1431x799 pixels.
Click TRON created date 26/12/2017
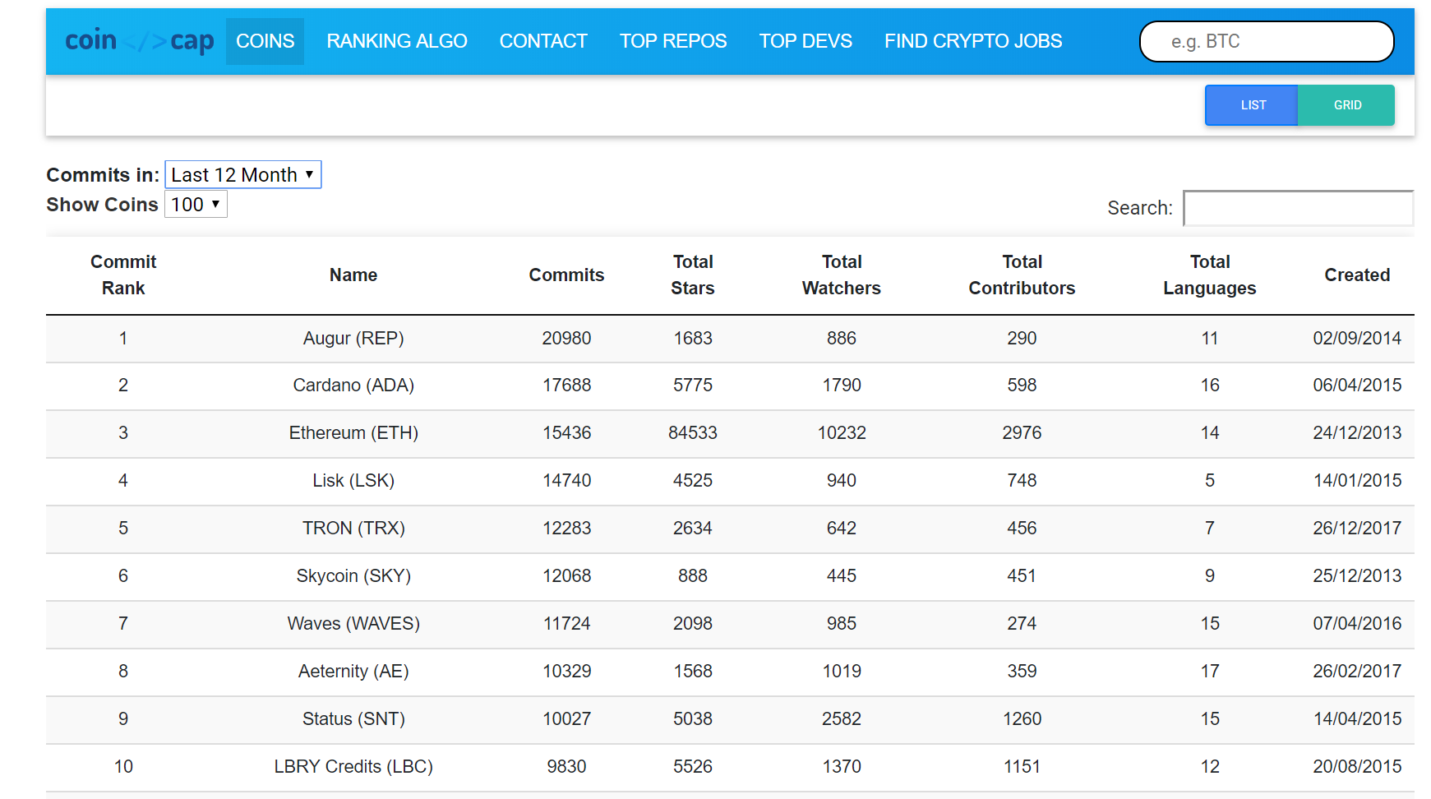[1357, 529]
